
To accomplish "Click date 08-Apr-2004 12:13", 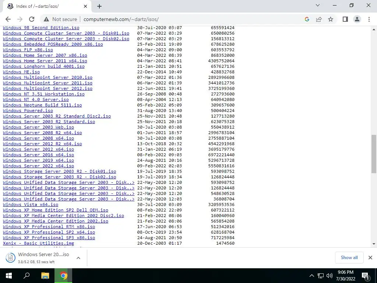I will 159,99.
